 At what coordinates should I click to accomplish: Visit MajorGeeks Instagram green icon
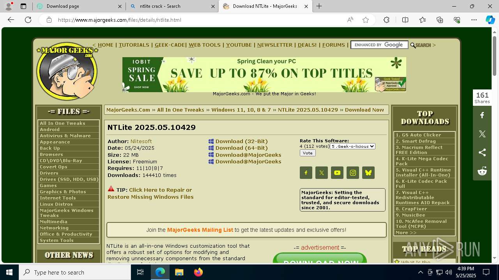tap(353, 173)
